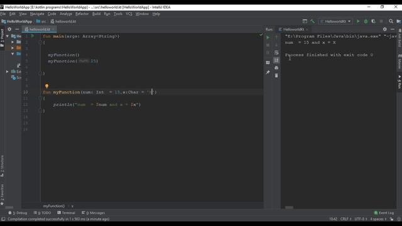Hide the Project tool window
The width and height of the screenshot is (402, 226).
tap(17, 30)
